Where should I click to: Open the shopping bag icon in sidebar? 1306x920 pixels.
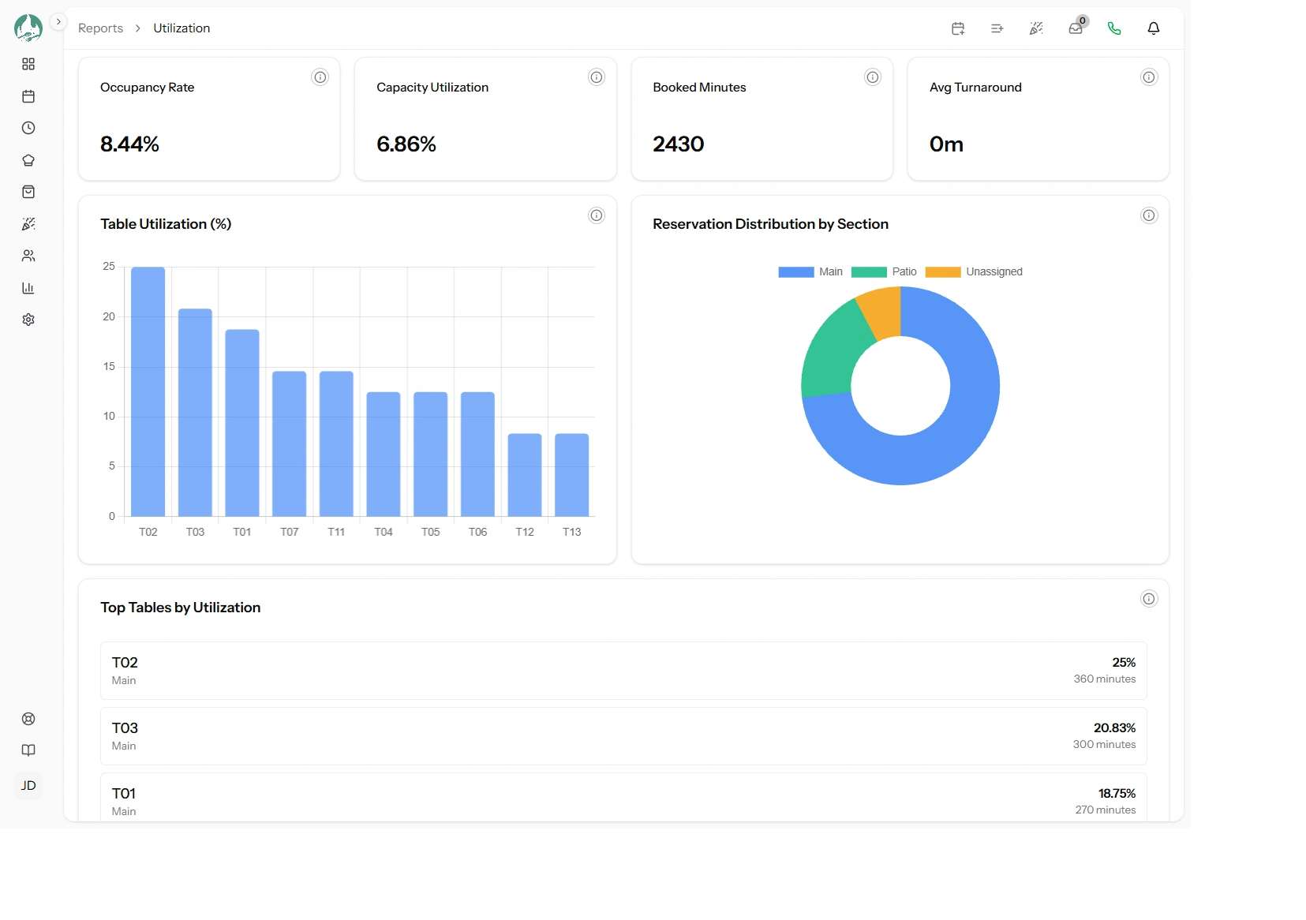coord(28,192)
